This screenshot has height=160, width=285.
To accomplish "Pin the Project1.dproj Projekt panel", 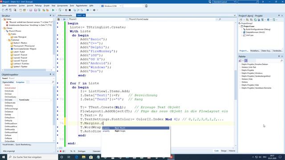I will (x=279, y=16).
